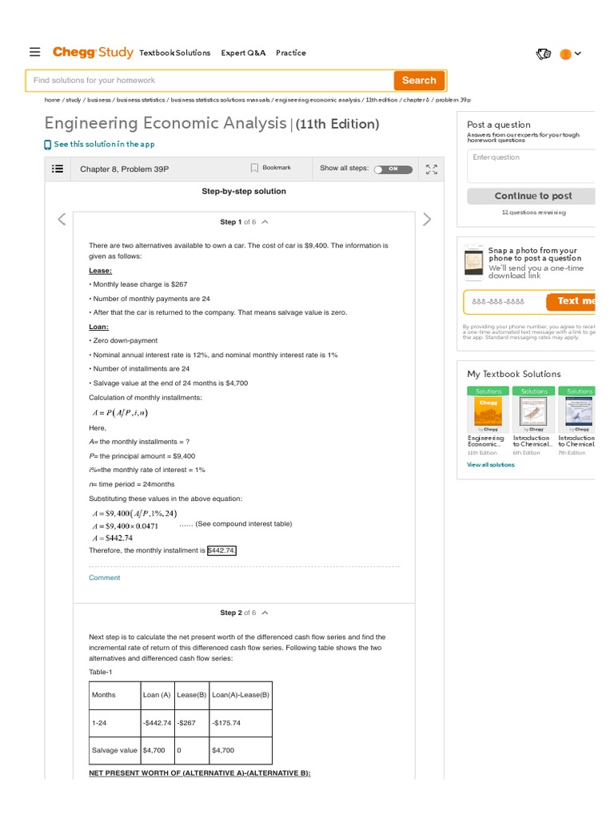
Task: Click the orange user avatar icon
Action: pyautogui.click(x=565, y=54)
